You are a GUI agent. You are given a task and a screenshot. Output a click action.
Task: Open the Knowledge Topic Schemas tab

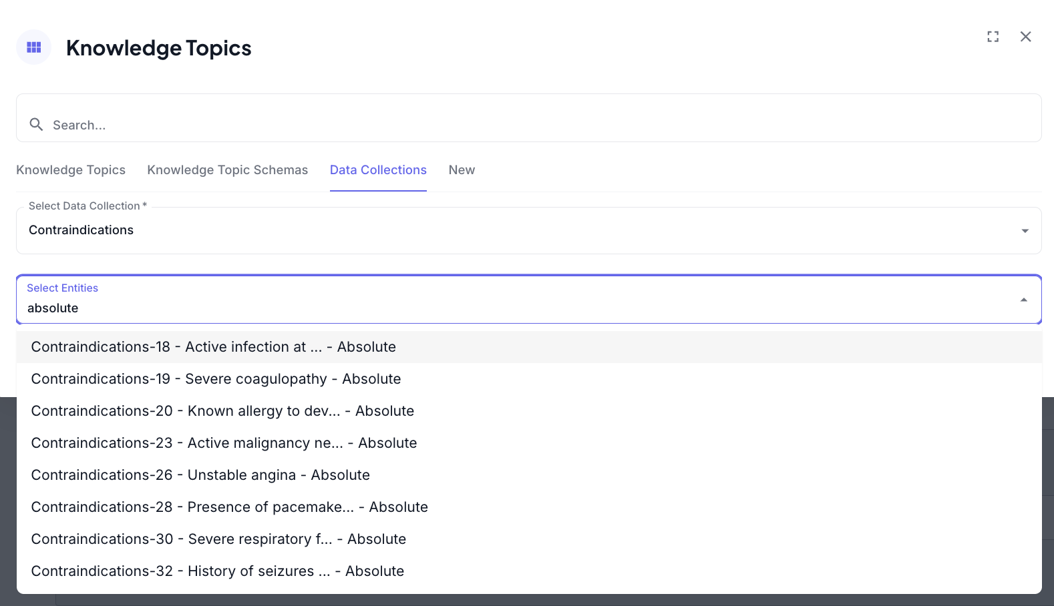[227, 170]
